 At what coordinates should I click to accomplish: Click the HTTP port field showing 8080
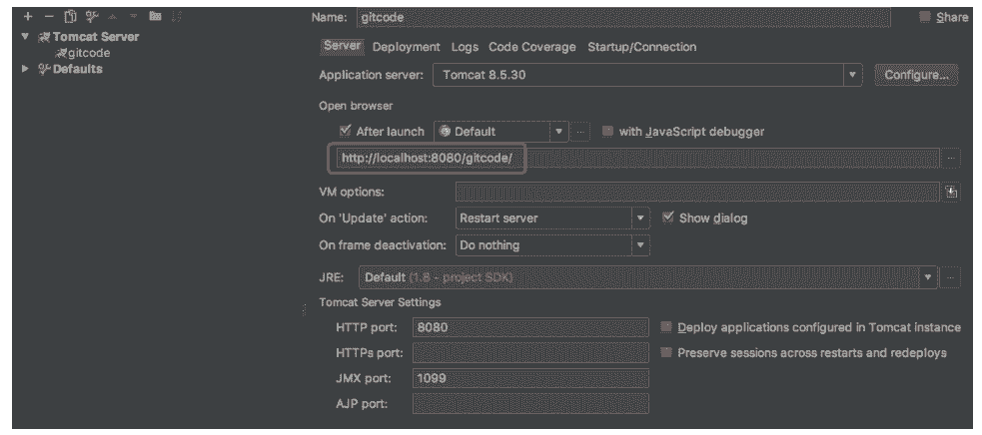pos(529,327)
